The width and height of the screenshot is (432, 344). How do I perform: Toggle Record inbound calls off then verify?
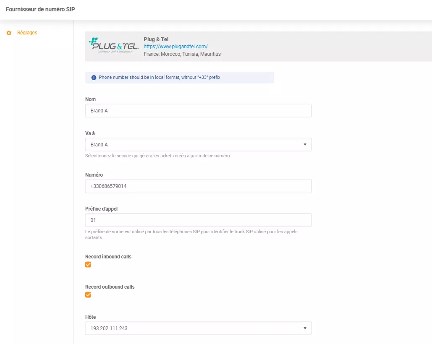tap(88, 264)
